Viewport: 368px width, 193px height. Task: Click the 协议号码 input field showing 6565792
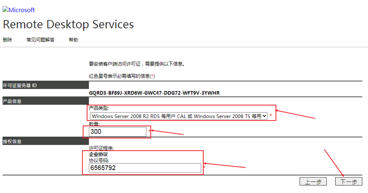point(145,168)
